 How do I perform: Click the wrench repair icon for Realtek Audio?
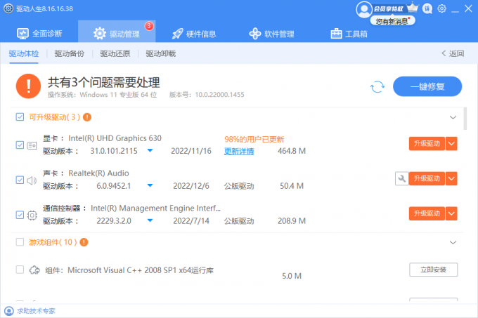pos(401,179)
